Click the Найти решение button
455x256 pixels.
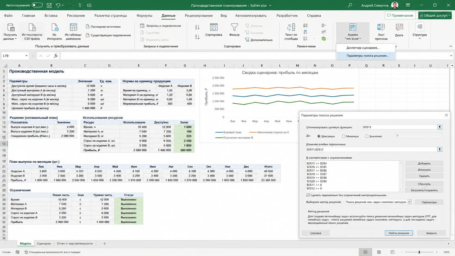point(399,233)
